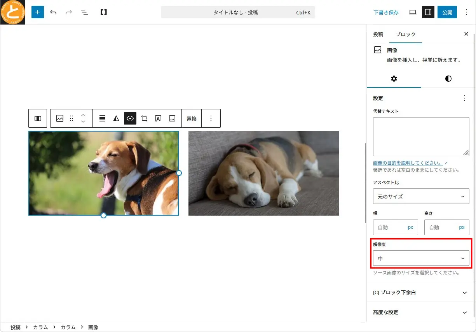Click the 代替テキスト text area
The image size is (476, 332).
coord(421,137)
